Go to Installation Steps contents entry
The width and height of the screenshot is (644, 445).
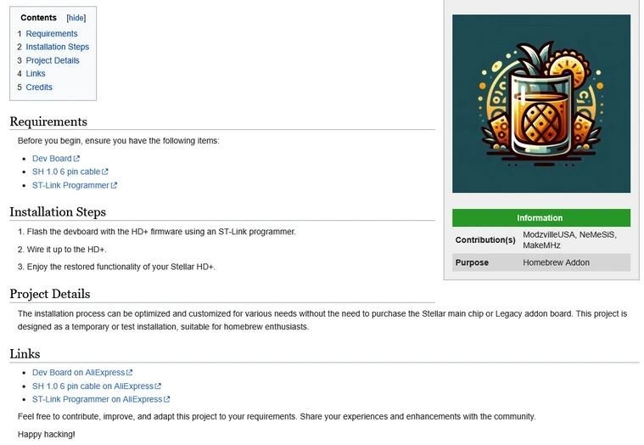pos(58,47)
